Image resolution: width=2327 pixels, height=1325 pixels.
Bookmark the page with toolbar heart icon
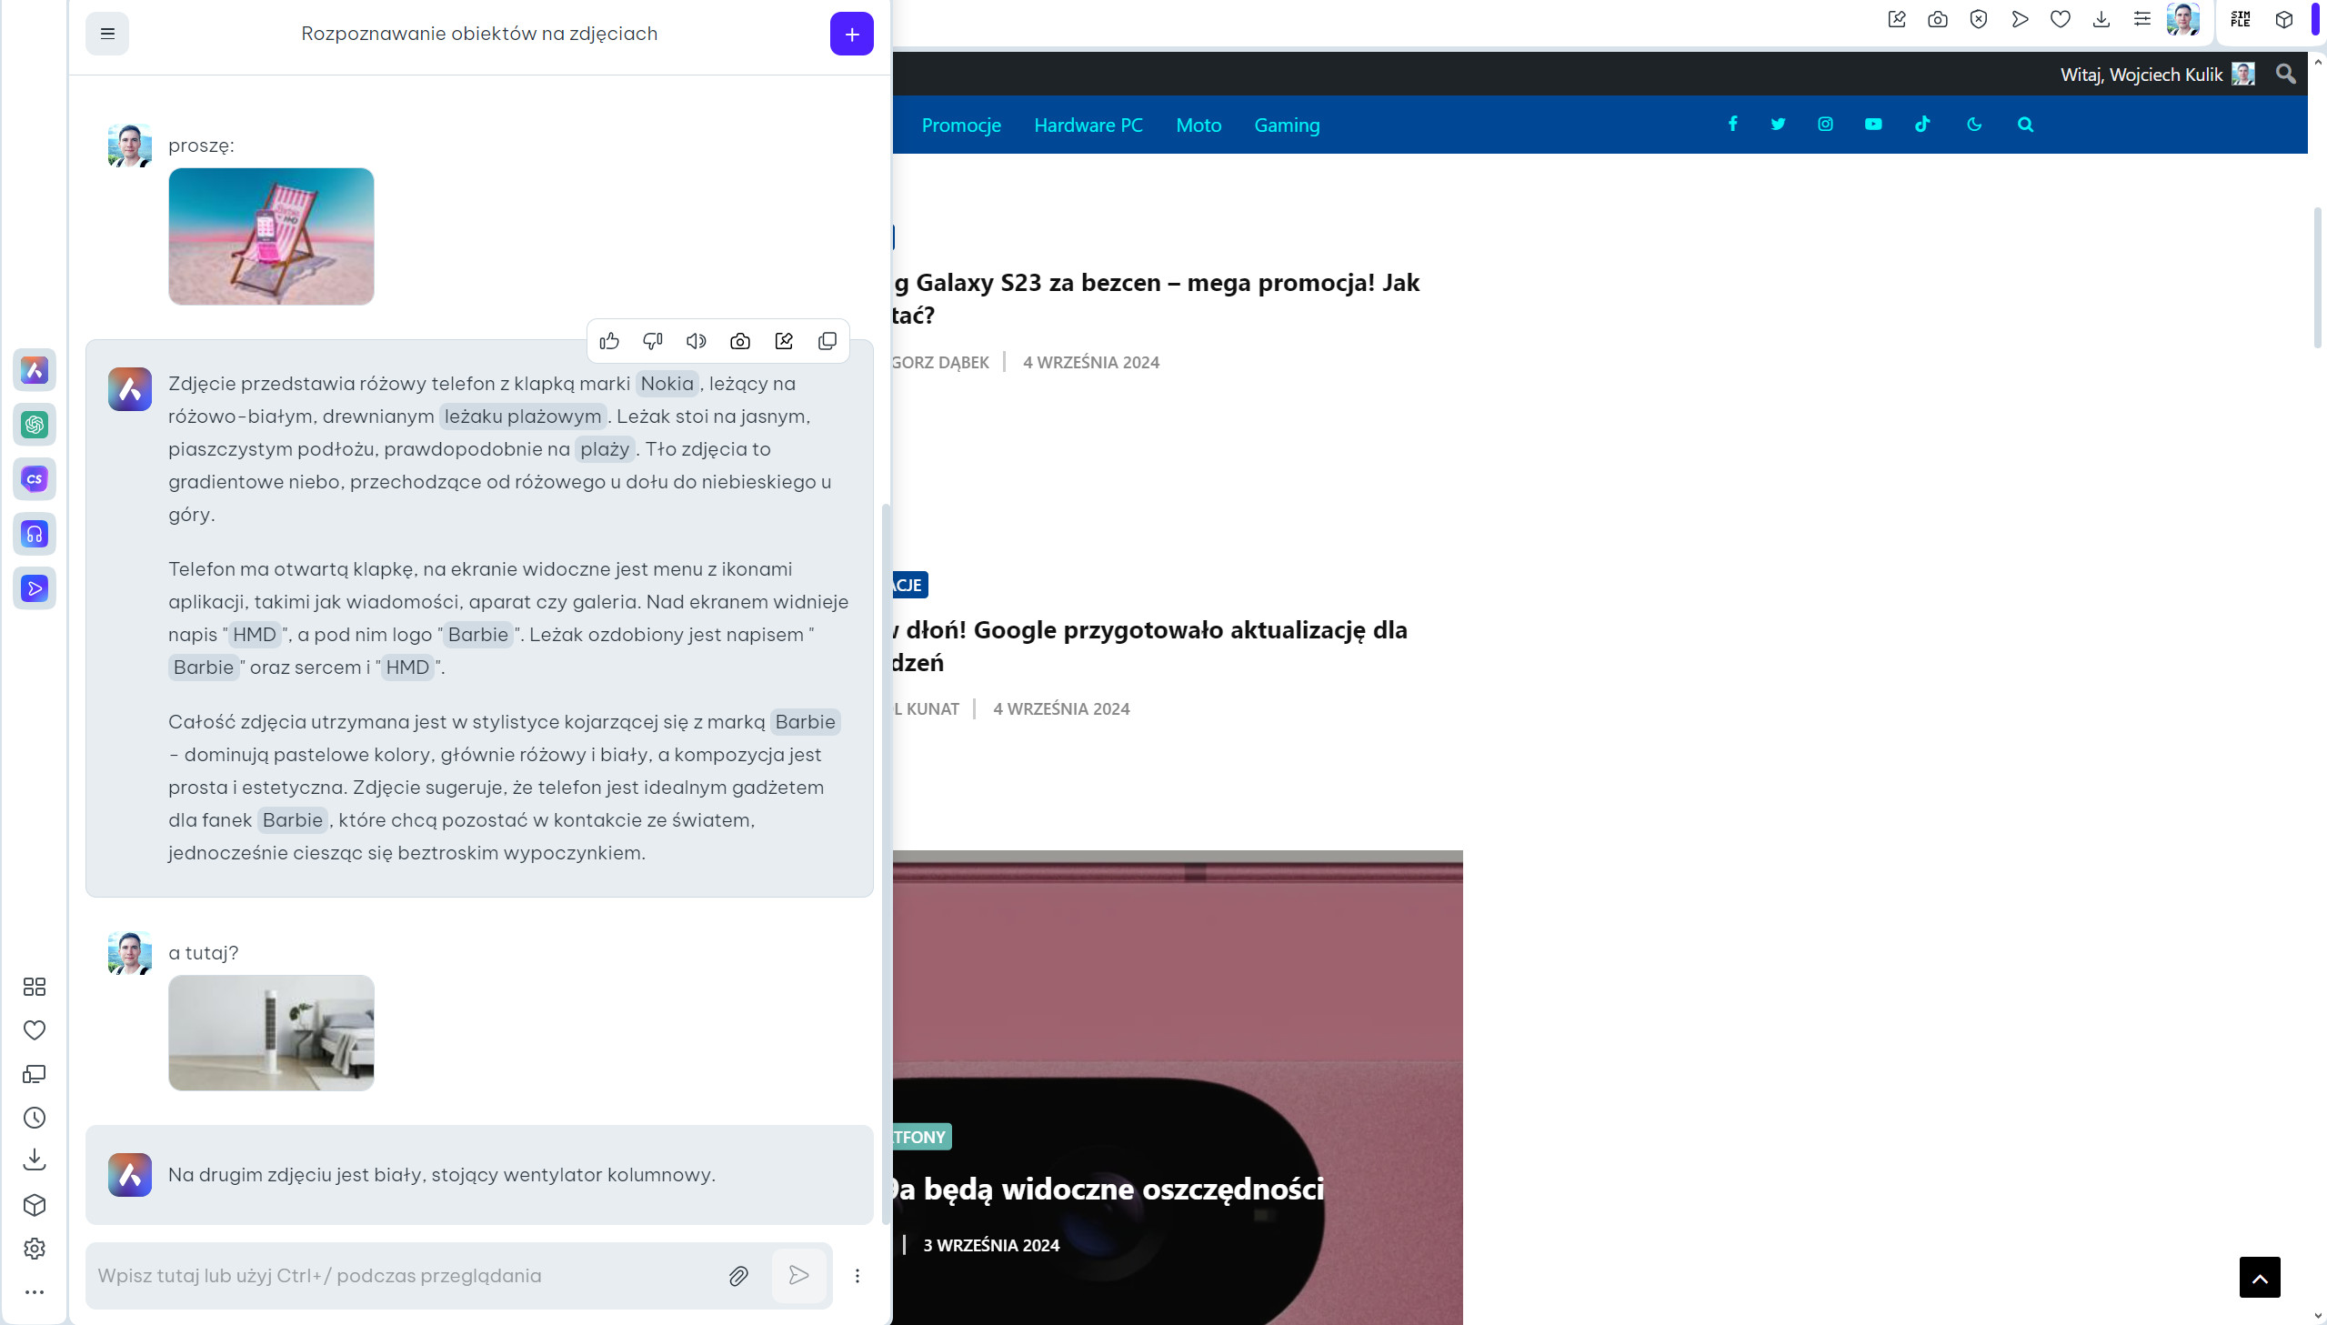(2061, 20)
